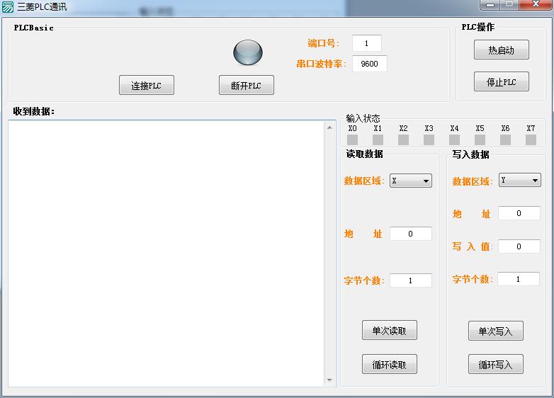Click the app icon in the title bar

pos(7,6)
